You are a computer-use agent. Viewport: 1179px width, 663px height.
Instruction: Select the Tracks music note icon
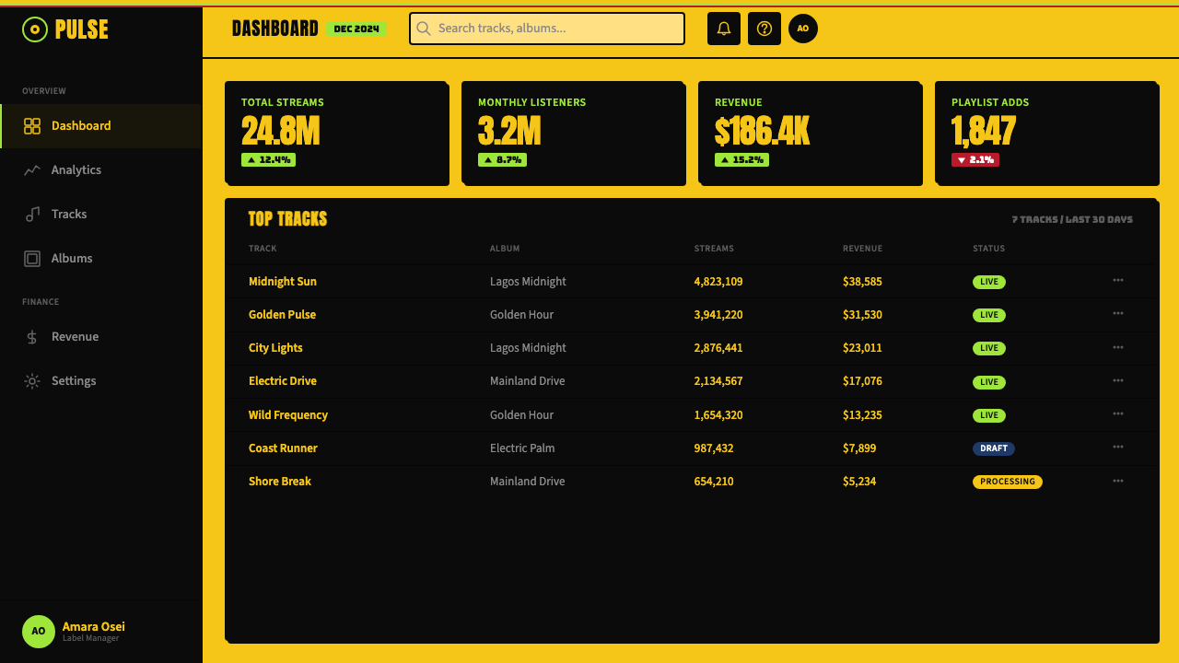[x=32, y=215]
